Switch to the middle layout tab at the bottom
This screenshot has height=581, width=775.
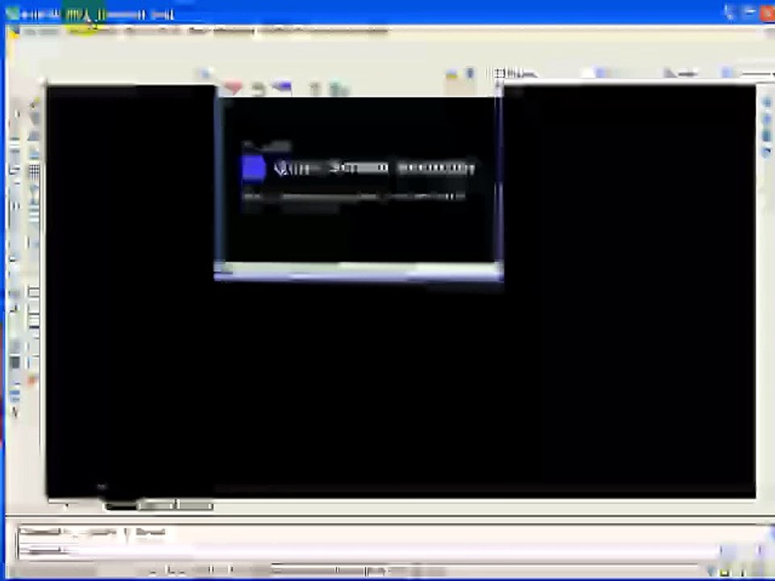pyautogui.click(x=157, y=506)
